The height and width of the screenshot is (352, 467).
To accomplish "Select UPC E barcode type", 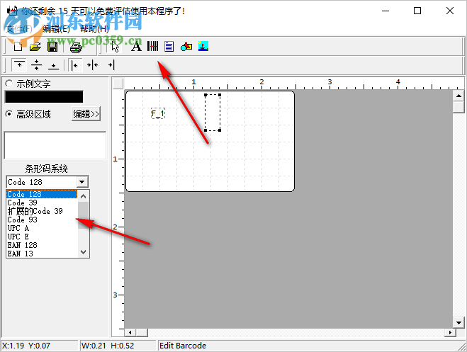I will coord(42,237).
